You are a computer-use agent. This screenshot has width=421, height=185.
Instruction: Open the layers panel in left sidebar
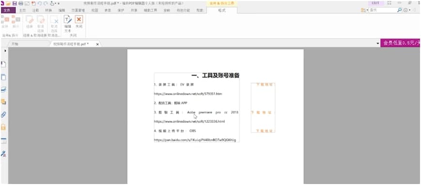click(3, 90)
